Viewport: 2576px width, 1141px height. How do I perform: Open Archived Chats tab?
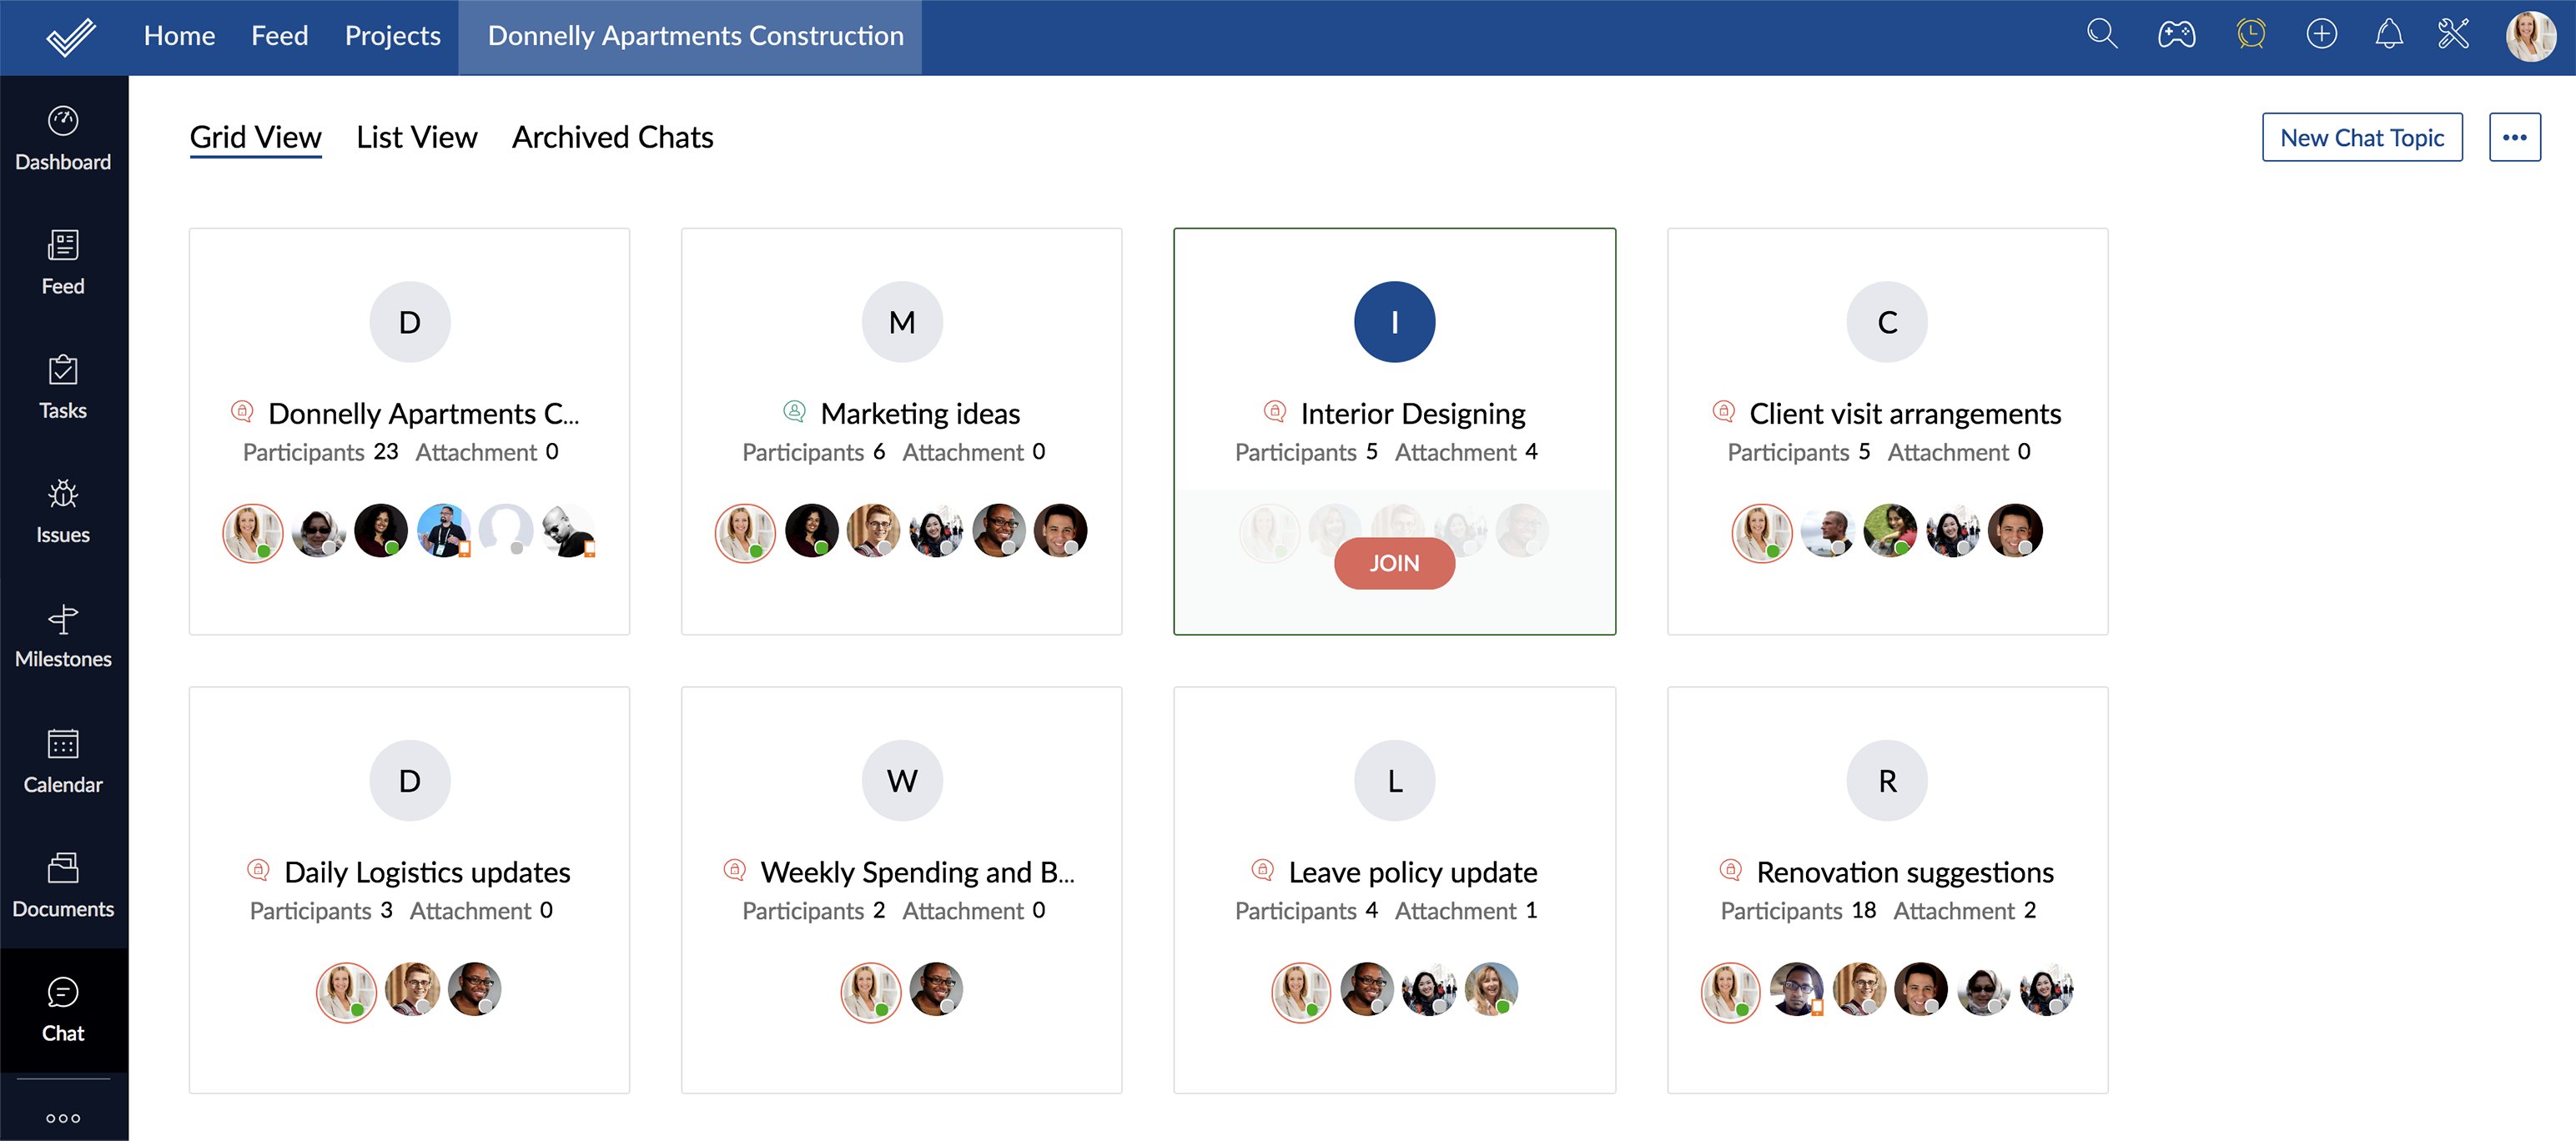(611, 134)
